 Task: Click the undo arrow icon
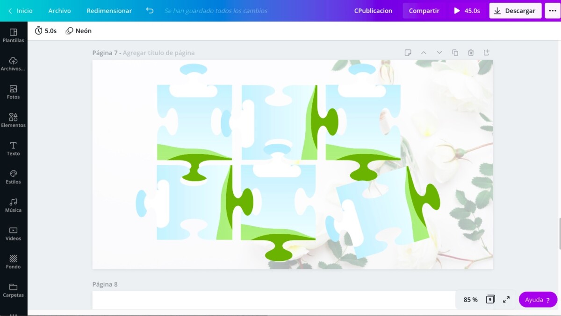pos(150,11)
